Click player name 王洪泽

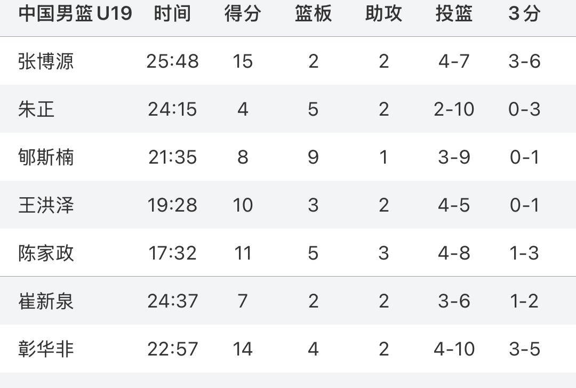point(46,205)
